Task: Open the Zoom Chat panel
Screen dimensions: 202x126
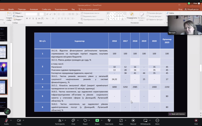Action: pyautogui.click(x=73, y=122)
